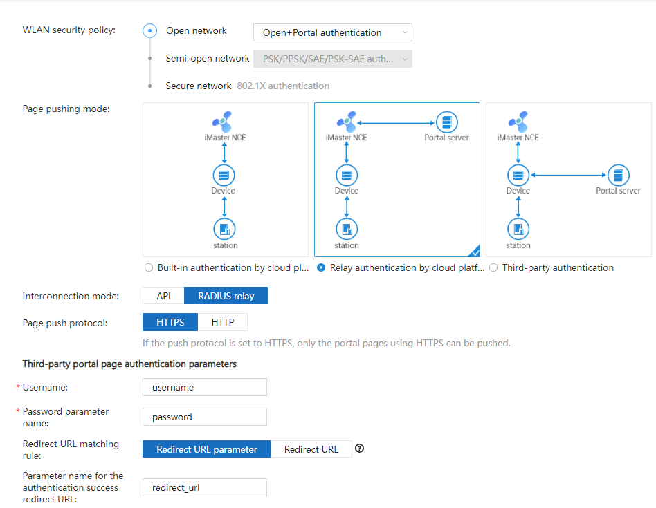This screenshot has width=656, height=508.
Task: Select Open network security policy radio
Action: point(150,31)
